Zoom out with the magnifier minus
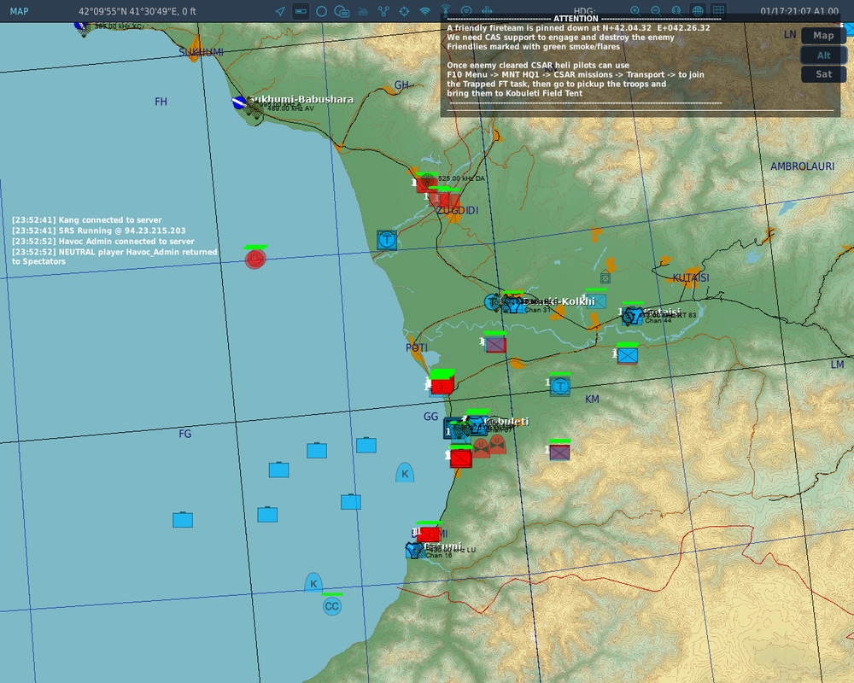 (x=656, y=10)
